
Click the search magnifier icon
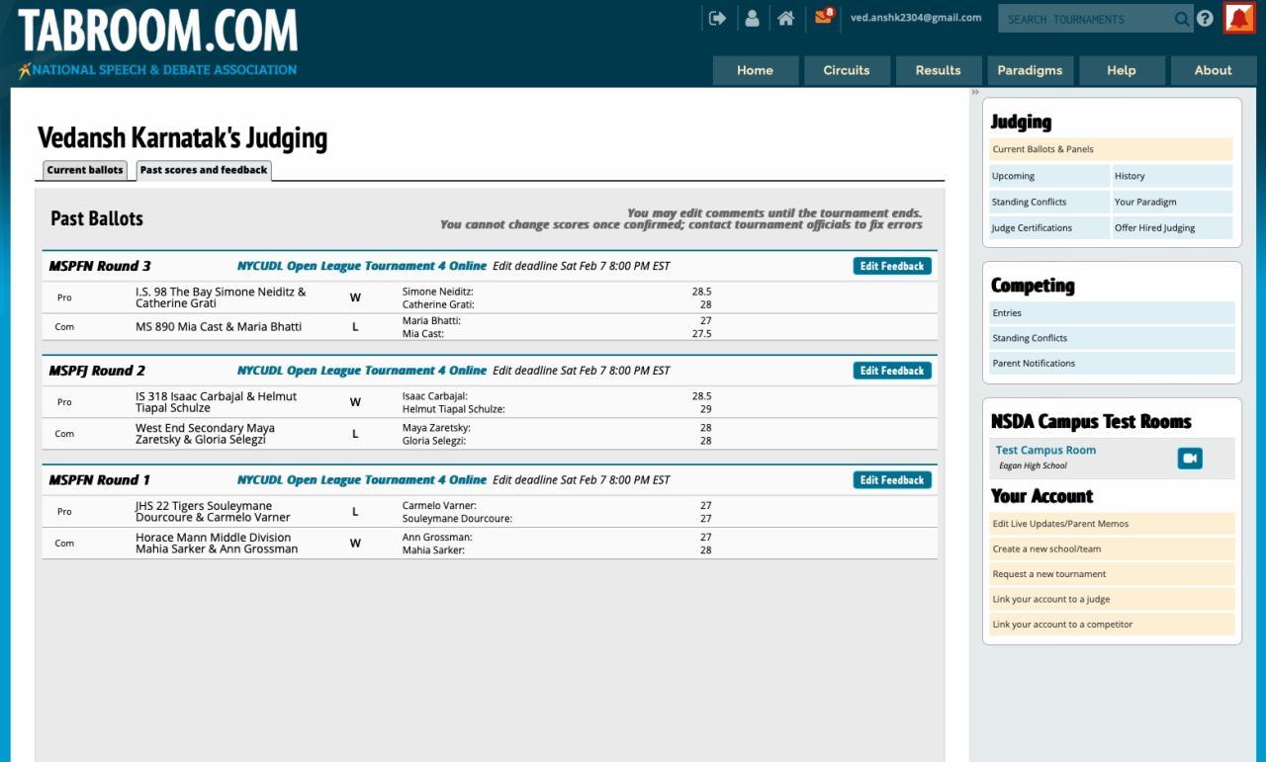[1182, 19]
